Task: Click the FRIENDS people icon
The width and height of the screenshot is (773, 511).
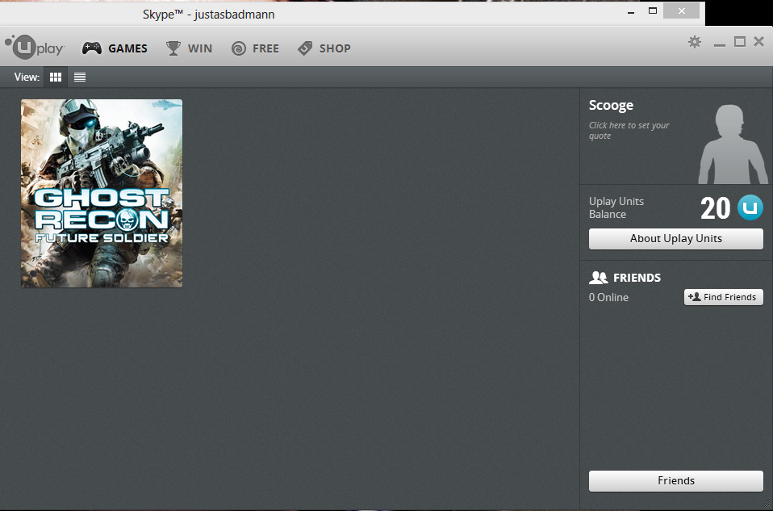Action: click(x=599, y=278)
